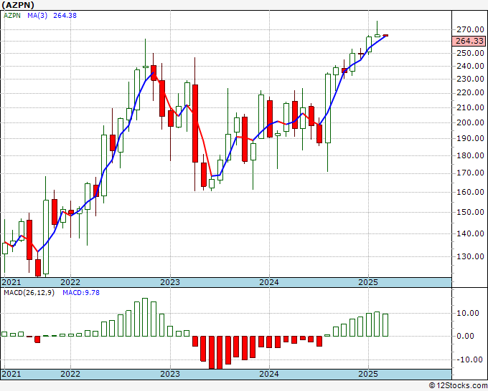Click the latest small red candlestick near 264
Image resolution: width=488 pixels, height=391 pixels.
tap(385, 35)
